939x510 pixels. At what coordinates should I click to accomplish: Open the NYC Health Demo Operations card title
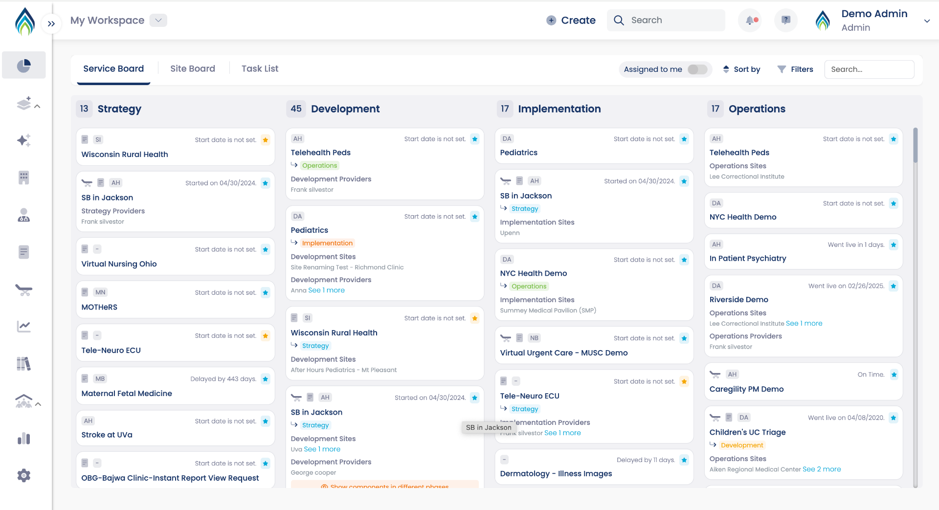[743, 217]
